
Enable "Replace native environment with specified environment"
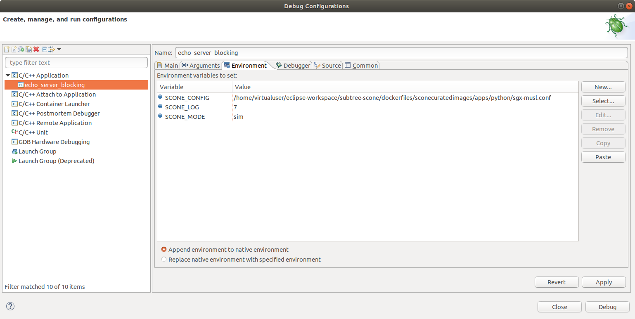pos(164,259)
